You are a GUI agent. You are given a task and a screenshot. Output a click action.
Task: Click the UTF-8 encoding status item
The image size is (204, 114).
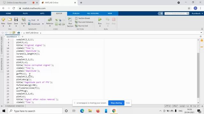click(167, 106)
